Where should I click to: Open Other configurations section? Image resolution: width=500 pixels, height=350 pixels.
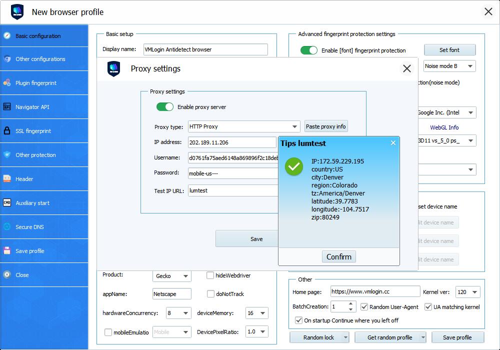(x=44, y=59)
